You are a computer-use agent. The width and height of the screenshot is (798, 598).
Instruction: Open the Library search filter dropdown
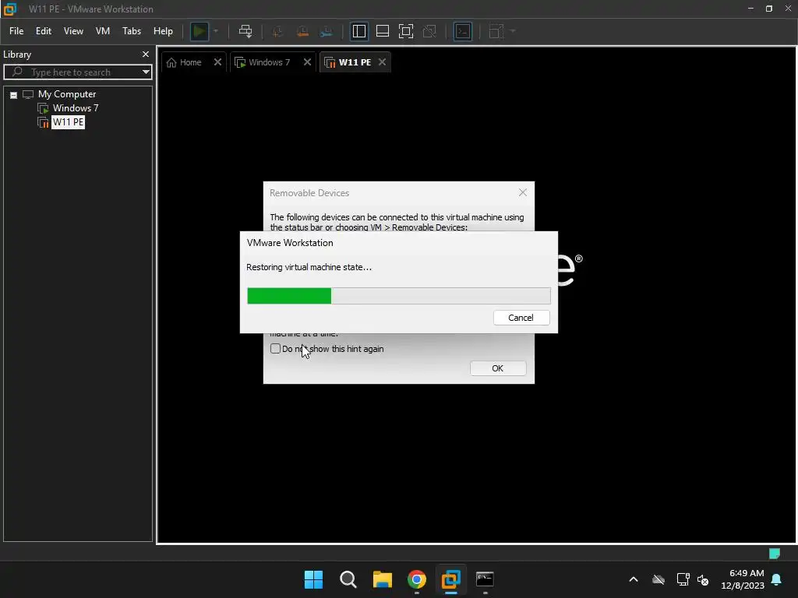(x=146, y=72)
